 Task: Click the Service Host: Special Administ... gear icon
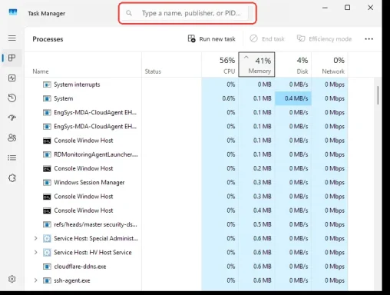(47, 238)
